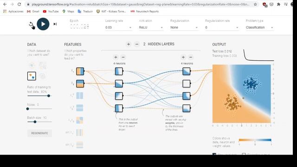The image size is (297, 167).
Task: Remove a neuron from the second hidden layer
Action: pos(191,57)
